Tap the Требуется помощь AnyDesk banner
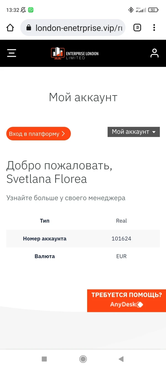 (x=126, y=301)
